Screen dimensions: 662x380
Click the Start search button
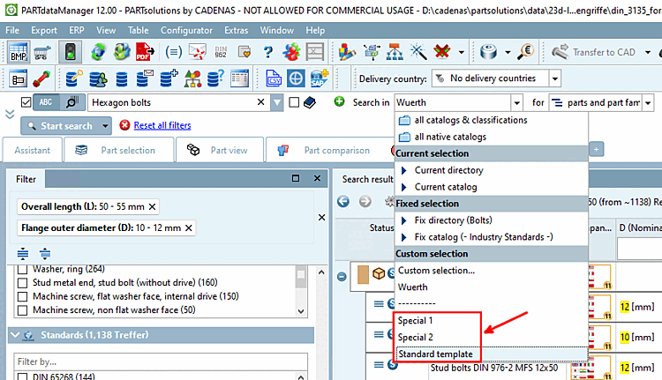click(60, 126)
